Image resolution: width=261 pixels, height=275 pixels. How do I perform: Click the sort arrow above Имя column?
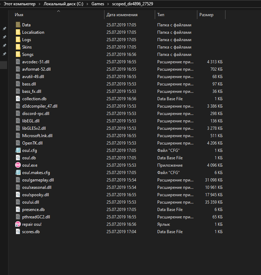pos(59,11)
